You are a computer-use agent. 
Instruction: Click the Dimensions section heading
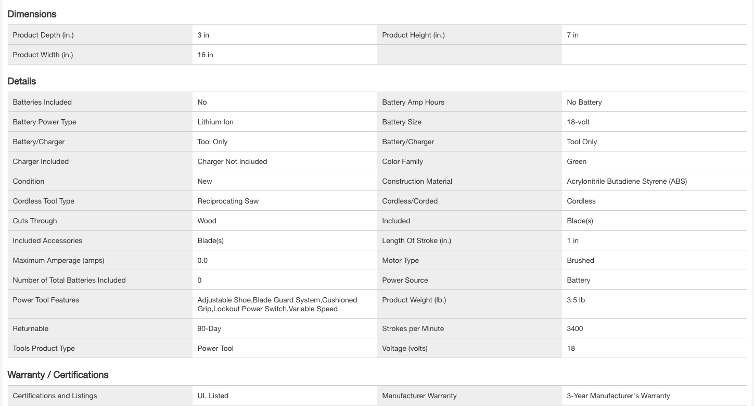click(x=32, y=14)
